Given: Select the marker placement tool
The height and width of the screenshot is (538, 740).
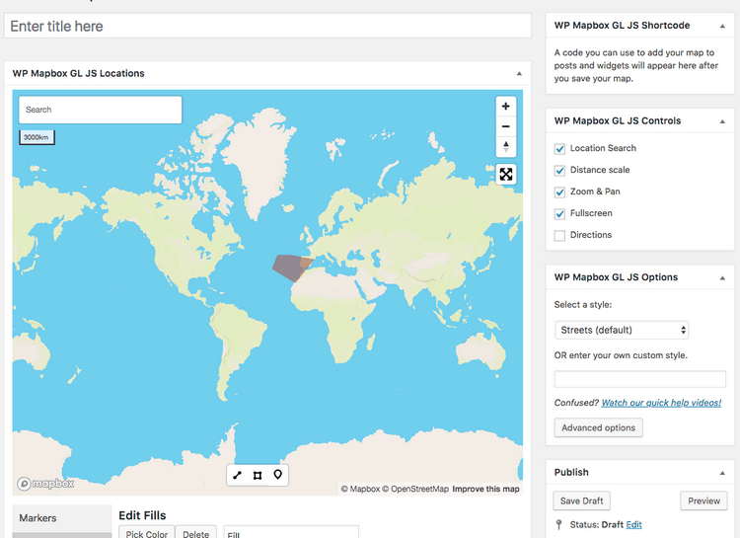Looking at the screenshot, I should click(x=278, y=475).
